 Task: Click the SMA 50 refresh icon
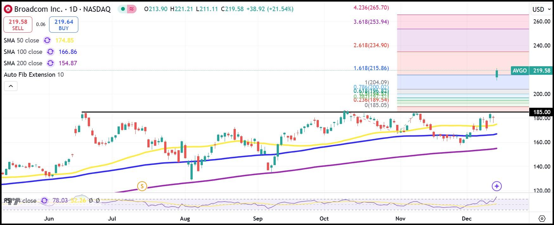pos(47,40)
